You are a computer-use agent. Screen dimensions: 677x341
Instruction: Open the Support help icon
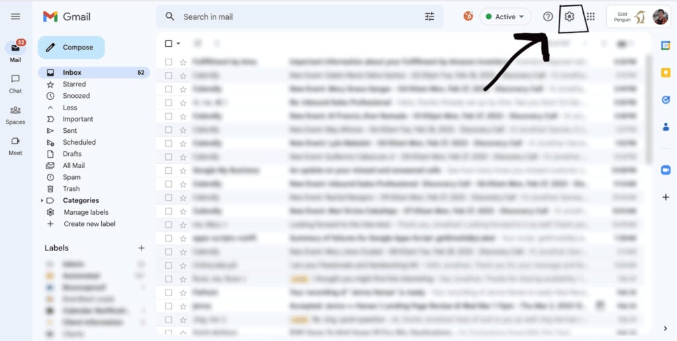click(547, 17)
